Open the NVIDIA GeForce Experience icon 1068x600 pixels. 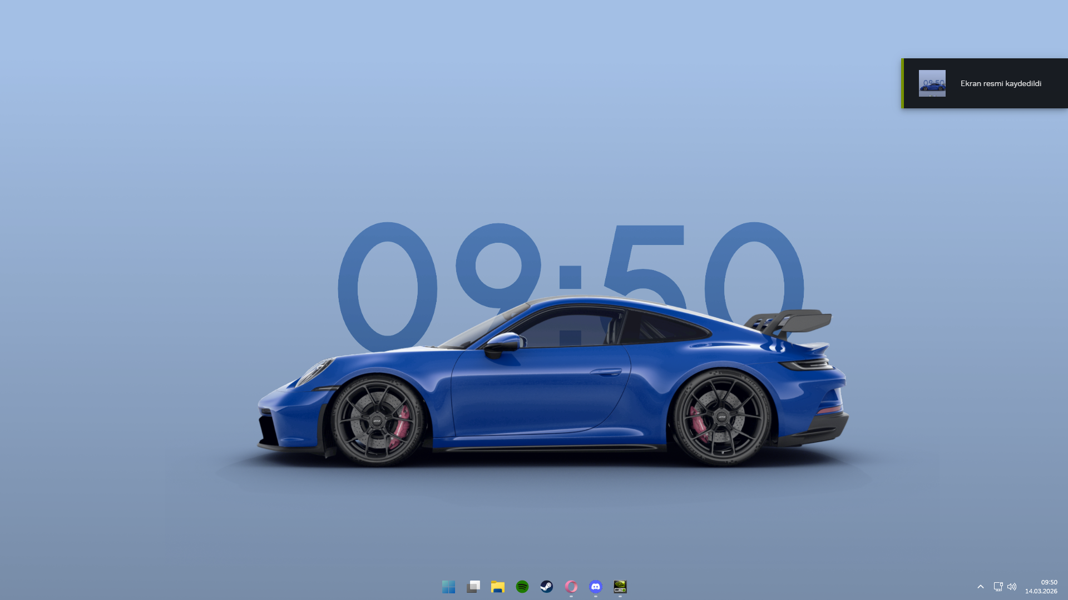click(x=620, y=587)
